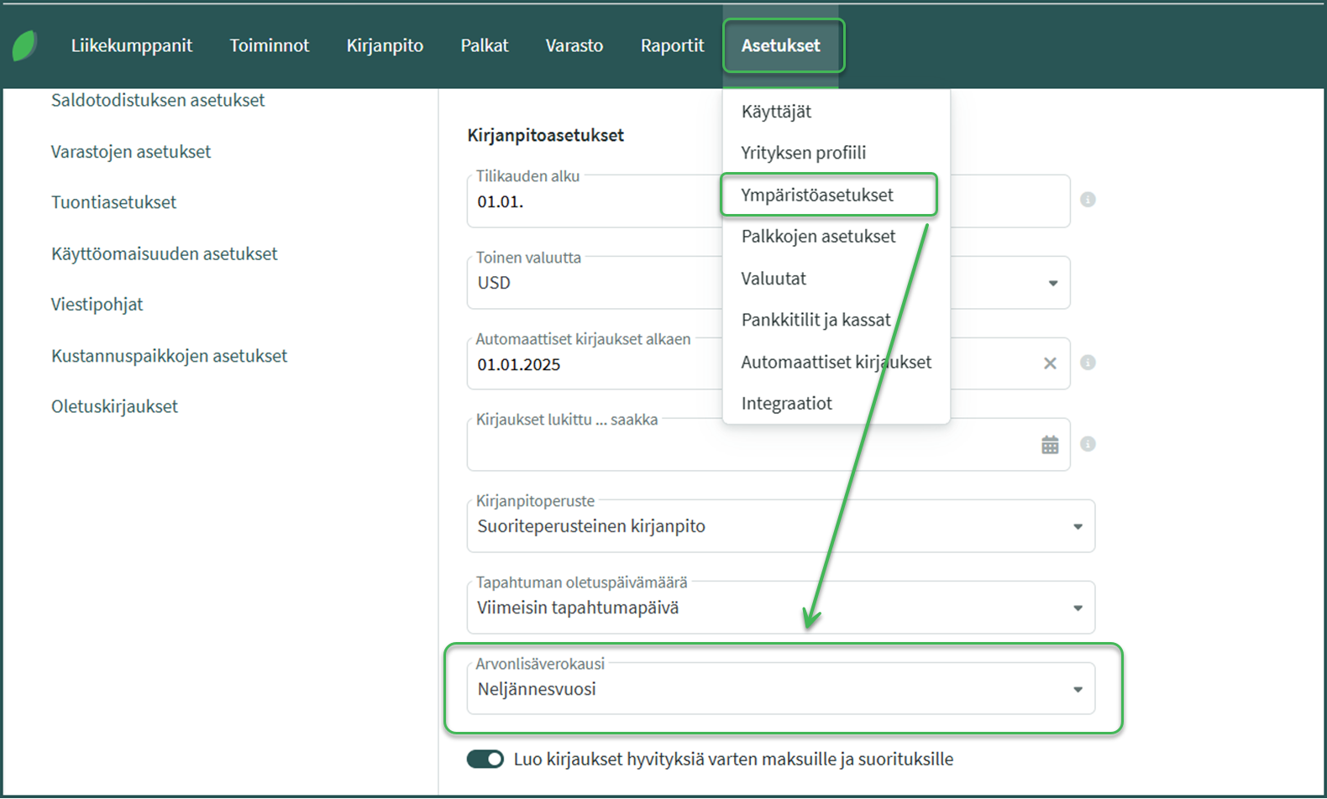Screen dimensions: 1327x799
Task: Choose Käyttäjät in the settings menu
Action: (776, 112)
